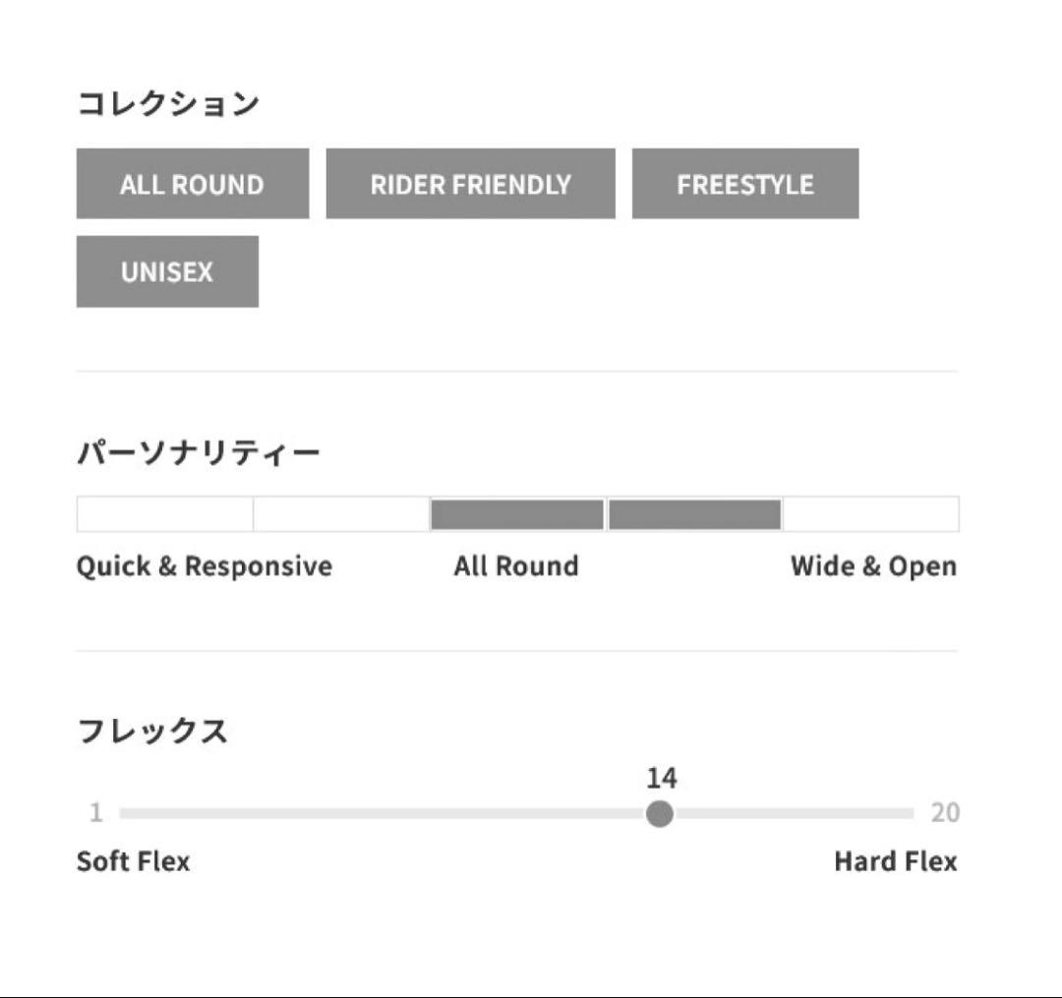Click the flex slider handle at 14
Image resolution: width=1062 pixels, height=998 pixels.
660,814
